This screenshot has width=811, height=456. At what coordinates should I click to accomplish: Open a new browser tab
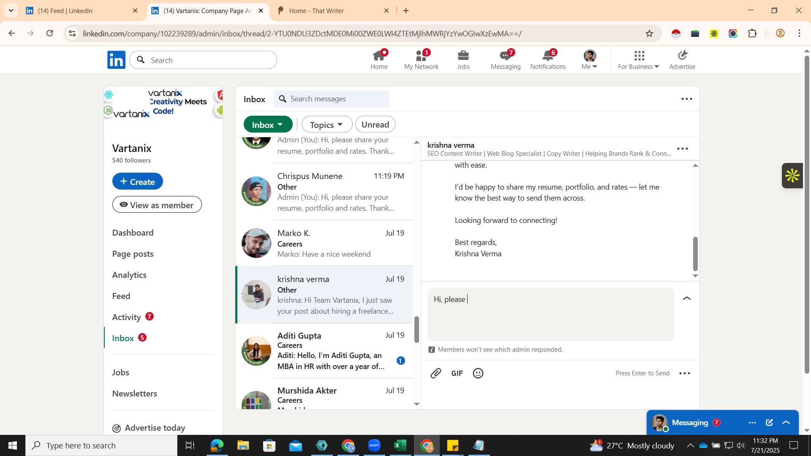[406, 11]
